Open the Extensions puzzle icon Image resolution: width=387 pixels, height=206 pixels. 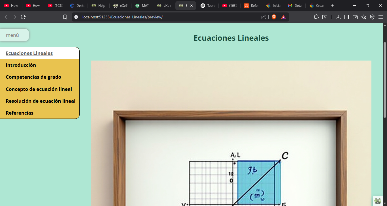pyautogui.click(x=316, y=17)
